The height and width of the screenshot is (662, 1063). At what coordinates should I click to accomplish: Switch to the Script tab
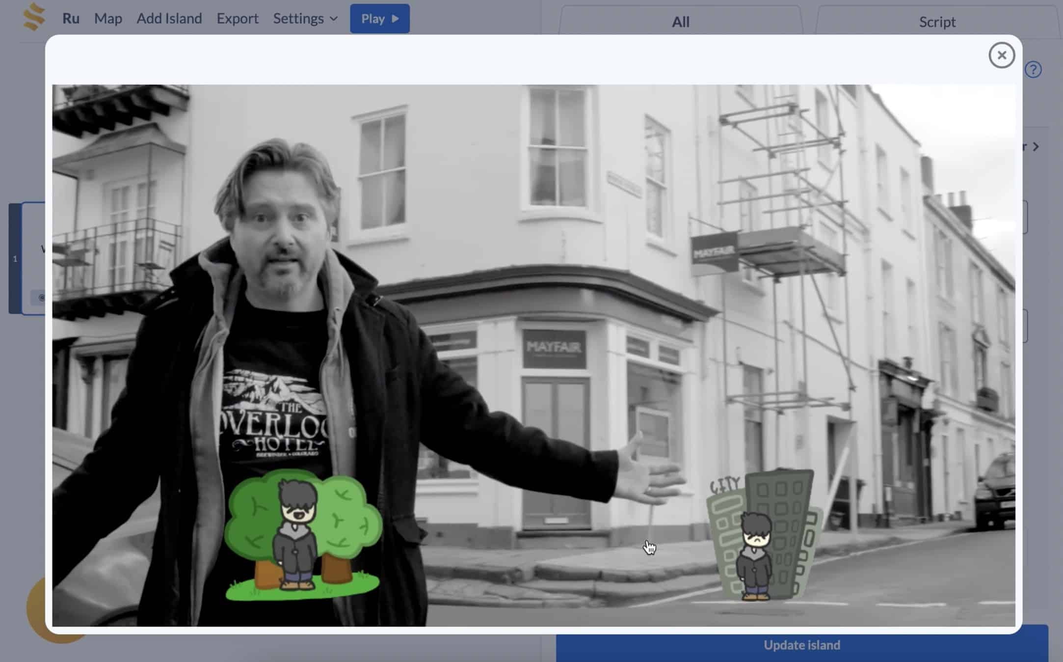coord(937,22)
